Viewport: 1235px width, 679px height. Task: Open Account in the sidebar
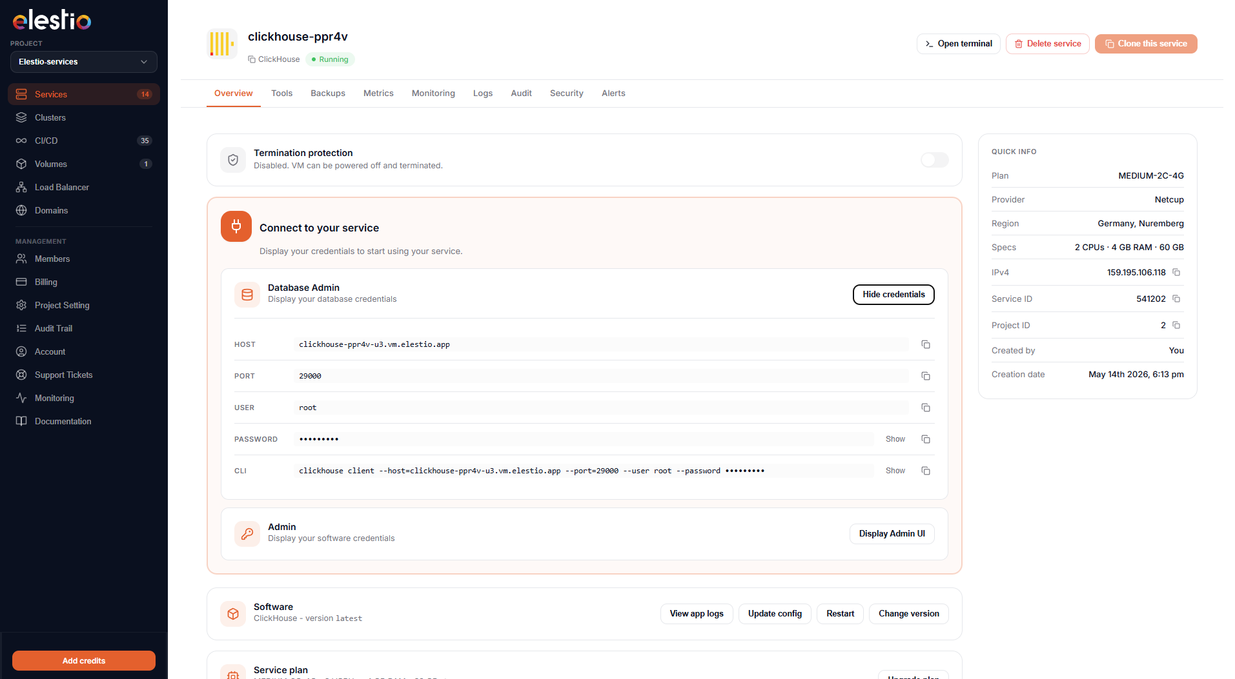pyautogui.click(x=84, y=351)
